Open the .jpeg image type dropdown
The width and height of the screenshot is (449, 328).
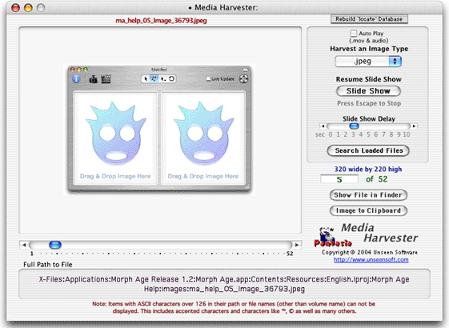click(368, 62)
